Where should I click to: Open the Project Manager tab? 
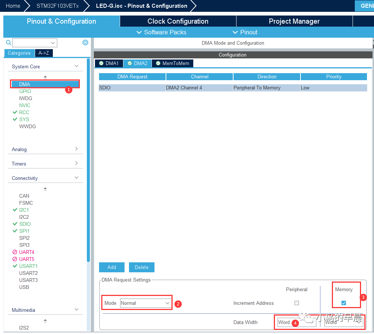point(294,21)
